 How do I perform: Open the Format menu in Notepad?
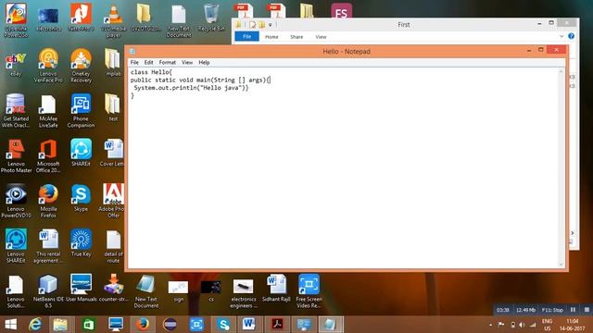pyautogui.click(x=167, y=62)
